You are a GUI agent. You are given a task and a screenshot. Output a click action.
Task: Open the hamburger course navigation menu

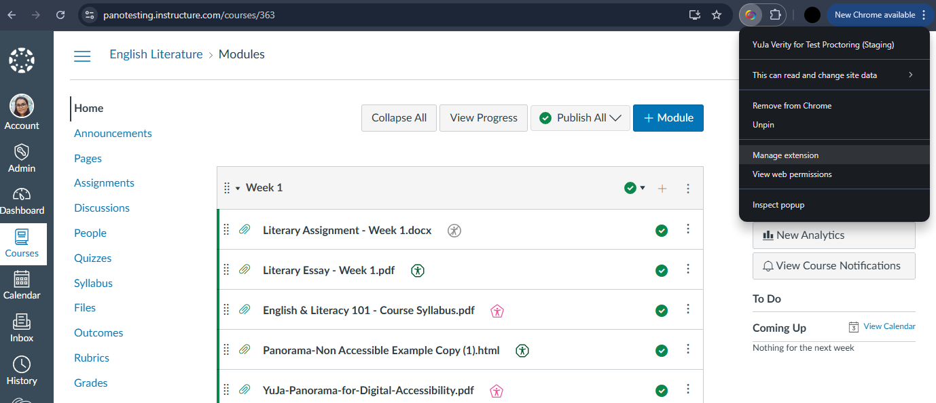[x=82, y=56]
